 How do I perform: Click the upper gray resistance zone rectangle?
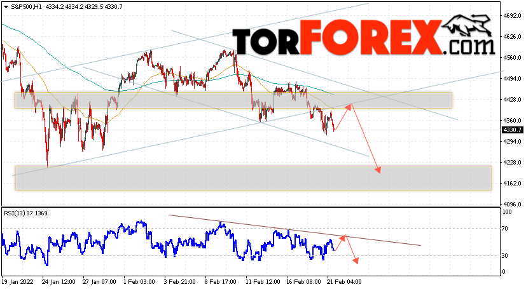click(233, 100)
